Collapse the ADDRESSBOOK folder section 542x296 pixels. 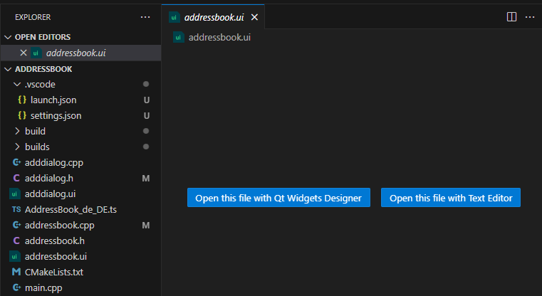click(8, 69)
